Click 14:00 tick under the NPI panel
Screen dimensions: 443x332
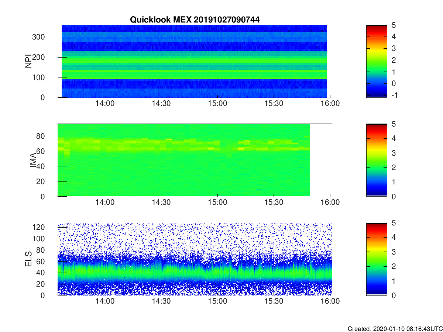point(105,104)
